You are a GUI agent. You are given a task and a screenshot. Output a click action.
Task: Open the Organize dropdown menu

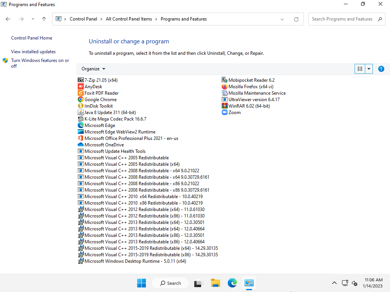pos(93,69)
